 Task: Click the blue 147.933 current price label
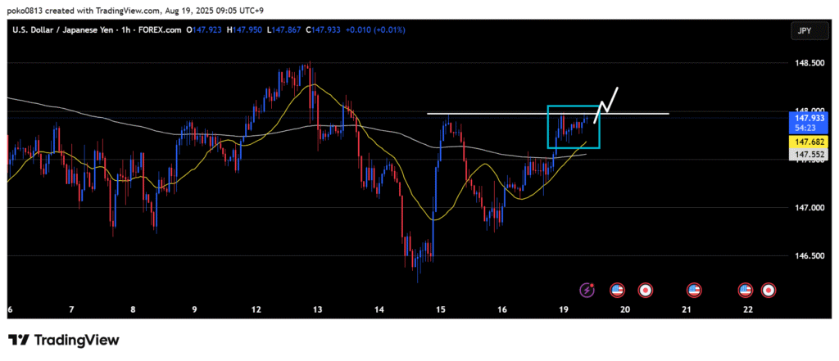click(x=805, y=118)
